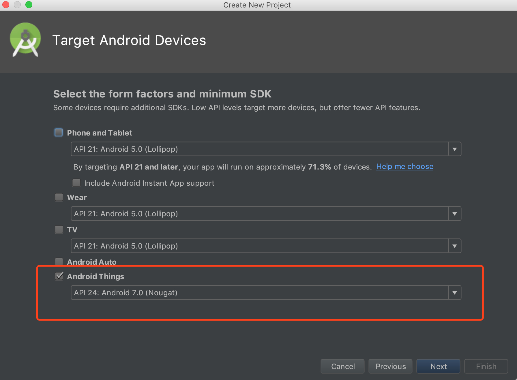The image size is (517, 380).
Task: Click the Wear API 21 Lollipop combo box
Action: pyautogui.click(x=266, y=214)
